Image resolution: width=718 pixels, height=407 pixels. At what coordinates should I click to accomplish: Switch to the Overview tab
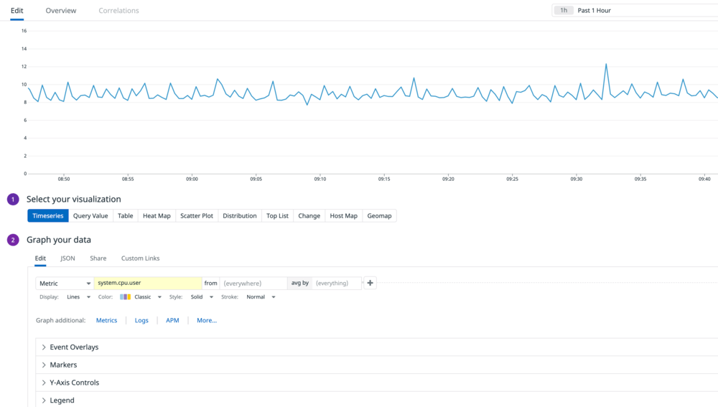click(x=61, y=11)
